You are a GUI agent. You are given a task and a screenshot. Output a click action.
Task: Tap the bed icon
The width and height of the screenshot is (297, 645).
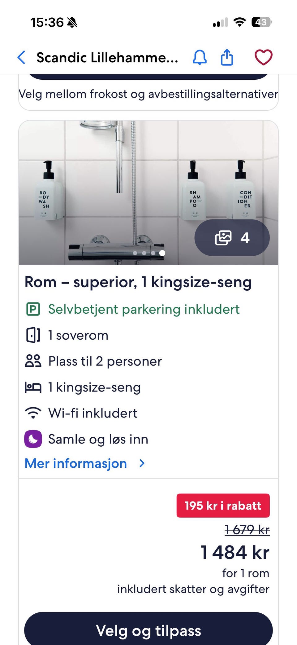(x=33, y=387)
